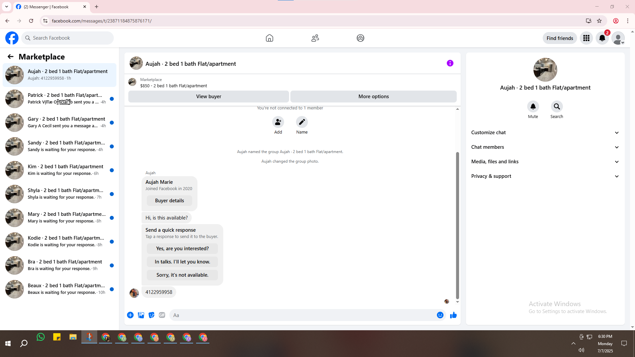Open the sticker chooser icon
This screenshot has height=357, width=635.
point(151,315)
